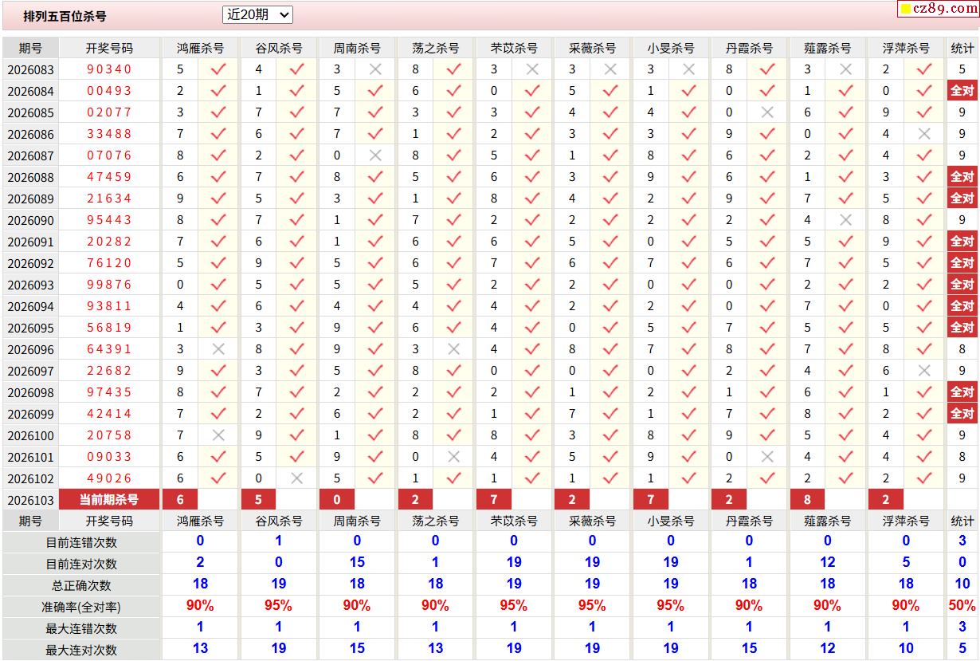Click the gray X for 鸿雁 in row 2026096
Screen dimensions: 980x661
pyautogui.click(x=218, y=349)
